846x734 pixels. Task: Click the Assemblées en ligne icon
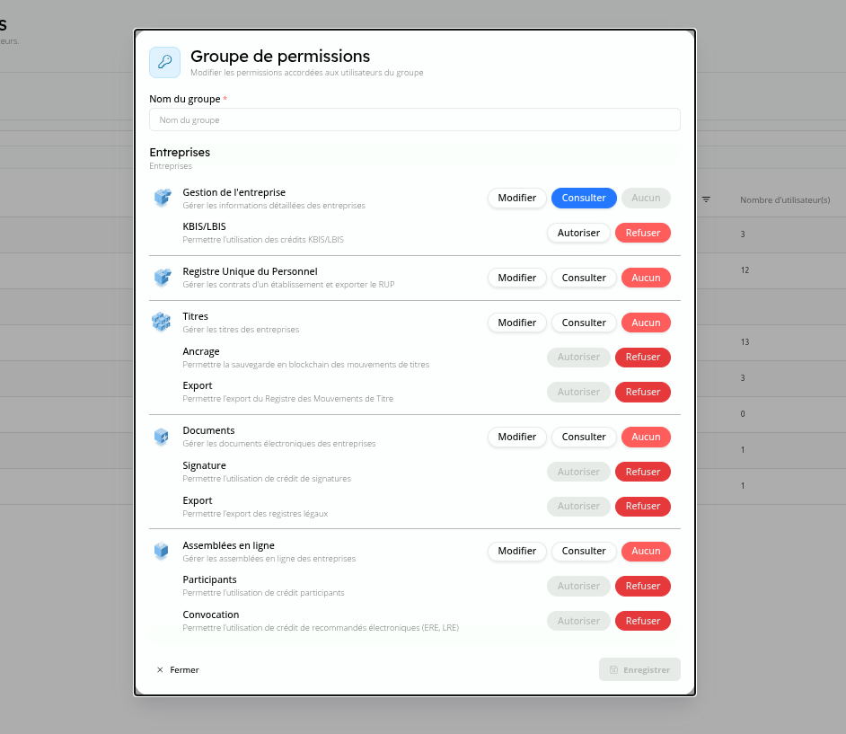(162, 551)
